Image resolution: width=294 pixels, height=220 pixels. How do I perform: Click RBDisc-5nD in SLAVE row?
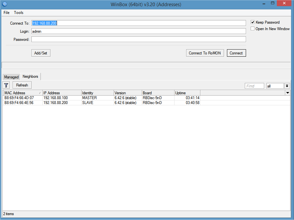pos(152,103)
